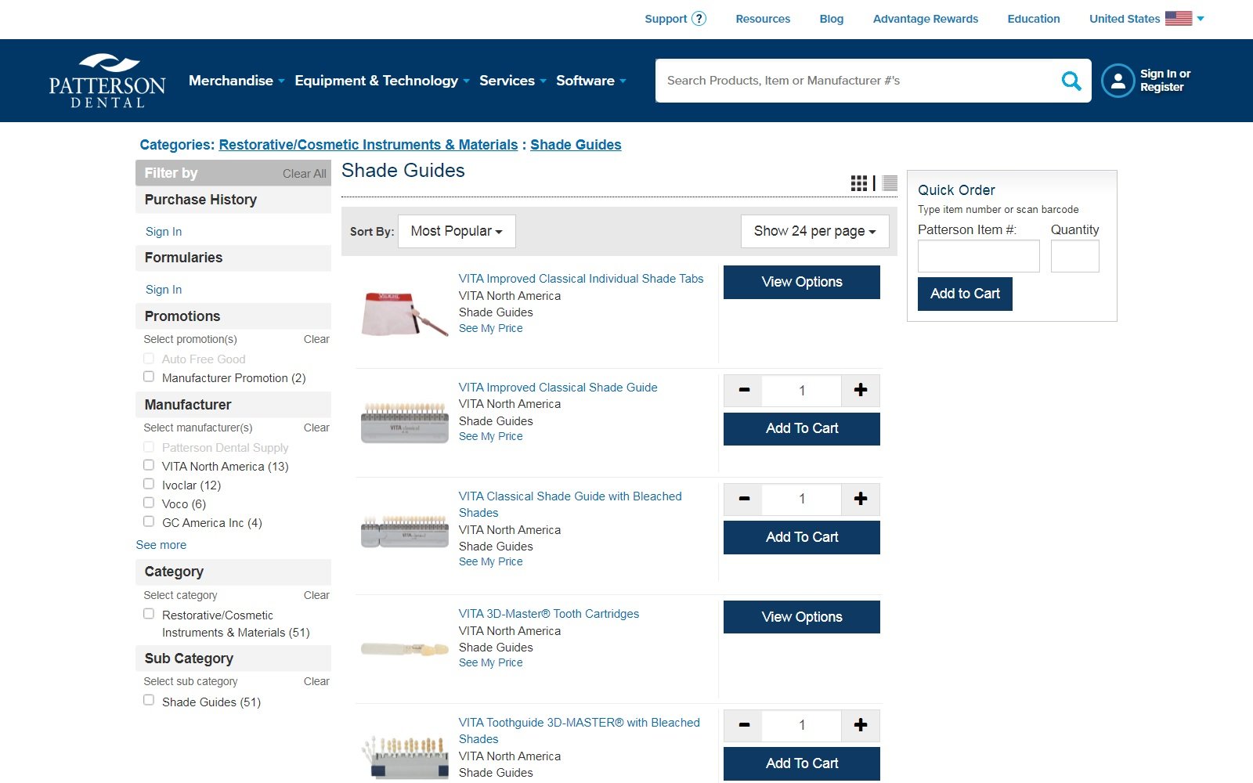
Task: Increase quantity for VITA Improved Classical Shade Guide
Action: pos(860,390)
